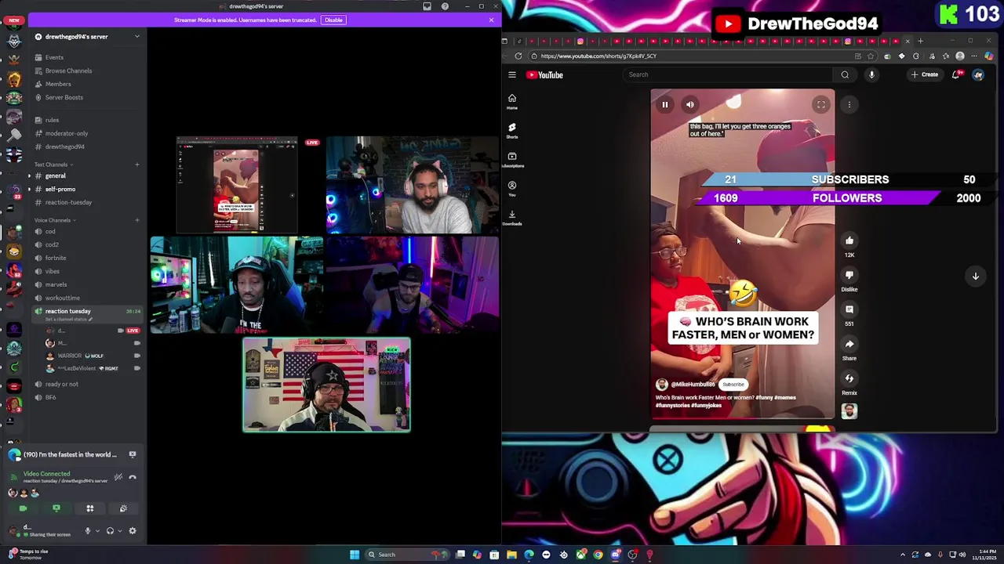Open Remix for the short
The height and width of the screenshot is (564, 1004).
[x=849, y=379]
